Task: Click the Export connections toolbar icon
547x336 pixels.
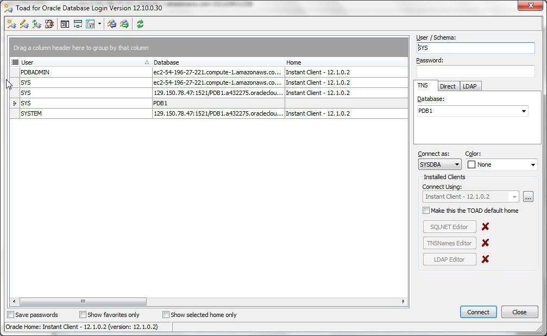Action: [x=124, y=24]
